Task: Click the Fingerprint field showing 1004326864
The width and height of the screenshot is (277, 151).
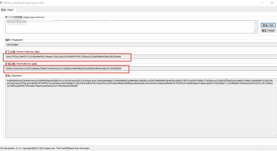Action: [141, 45]
